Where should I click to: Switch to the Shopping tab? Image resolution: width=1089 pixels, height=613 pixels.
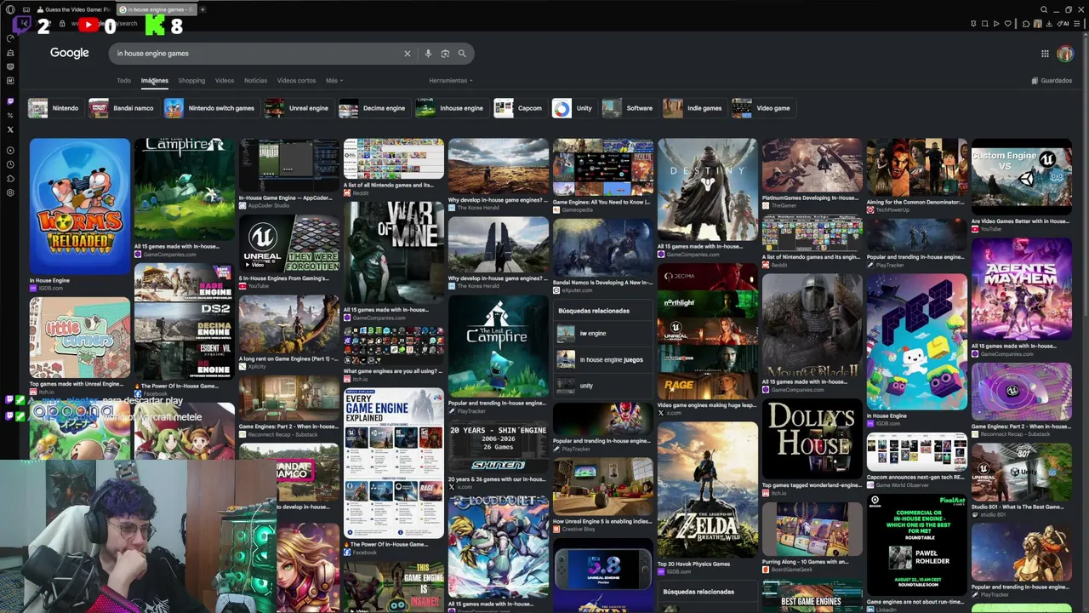(x=191, y=81)
